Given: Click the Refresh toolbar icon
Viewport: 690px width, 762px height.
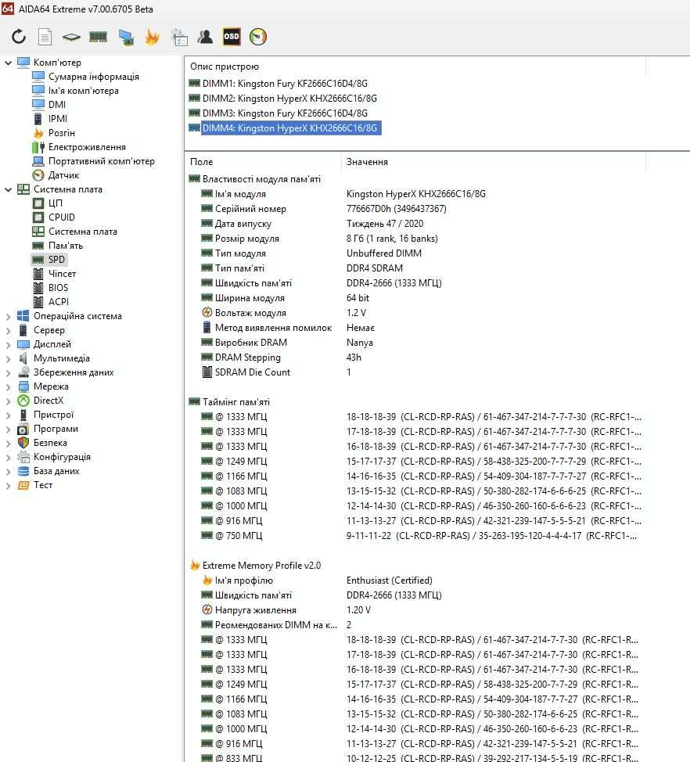Looking at the screenshot, I should (x=19, y=37).
